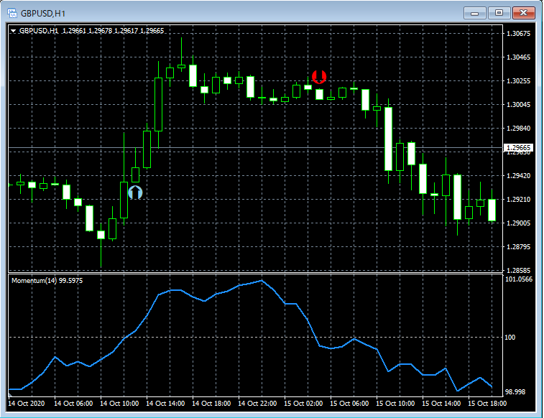Minimize the GBPUSD,H1 chart window
The width and height of the screenshot is (544, 418).
474,14
